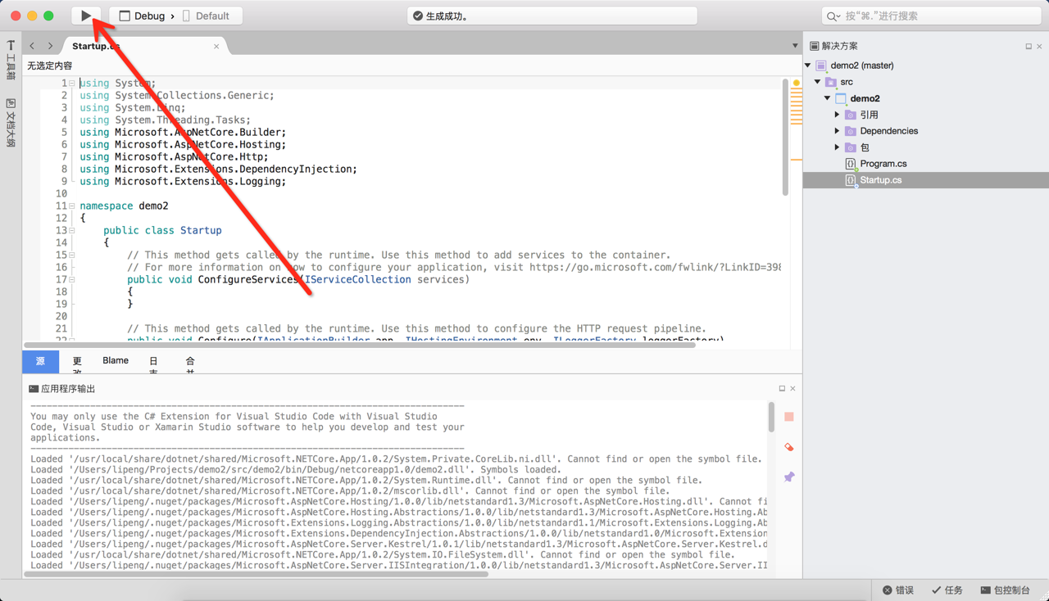The image size is (1049, 601).
Task: Click 'using Microsoft.AspNetCore.Http;' on line 7
Action: coord(174,157)
